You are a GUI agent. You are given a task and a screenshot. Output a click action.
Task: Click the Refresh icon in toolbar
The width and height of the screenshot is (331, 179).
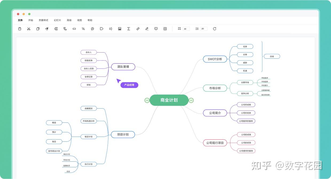click(215, 29)
